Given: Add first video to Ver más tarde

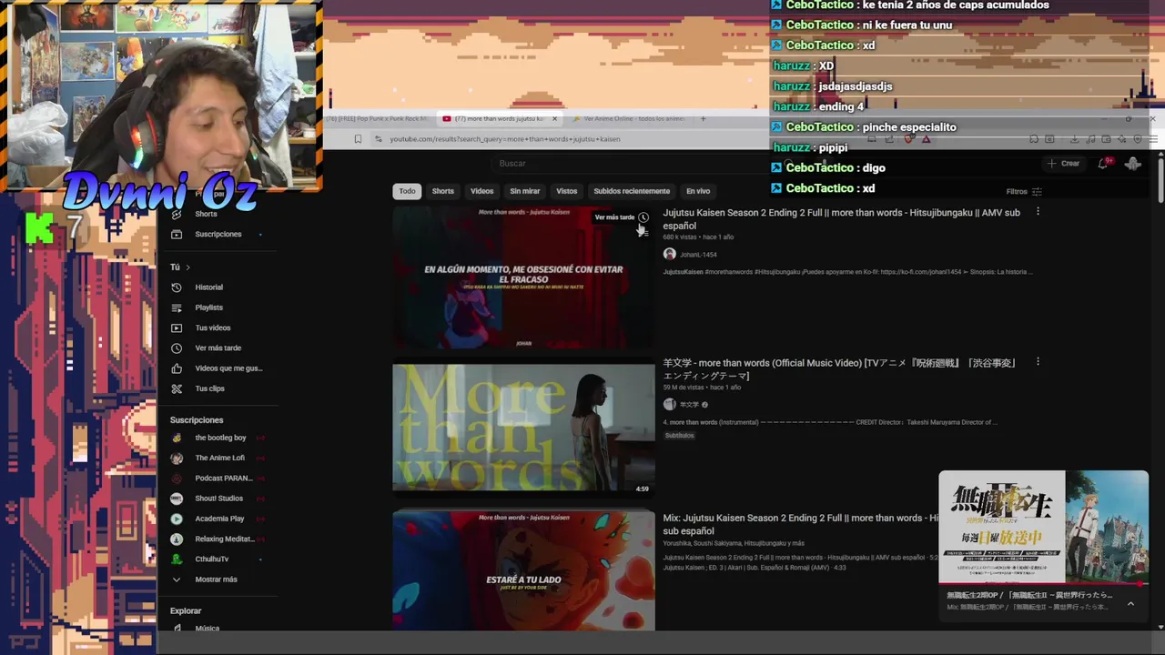Looking at the screenshot, I should [x=643, y=217].
